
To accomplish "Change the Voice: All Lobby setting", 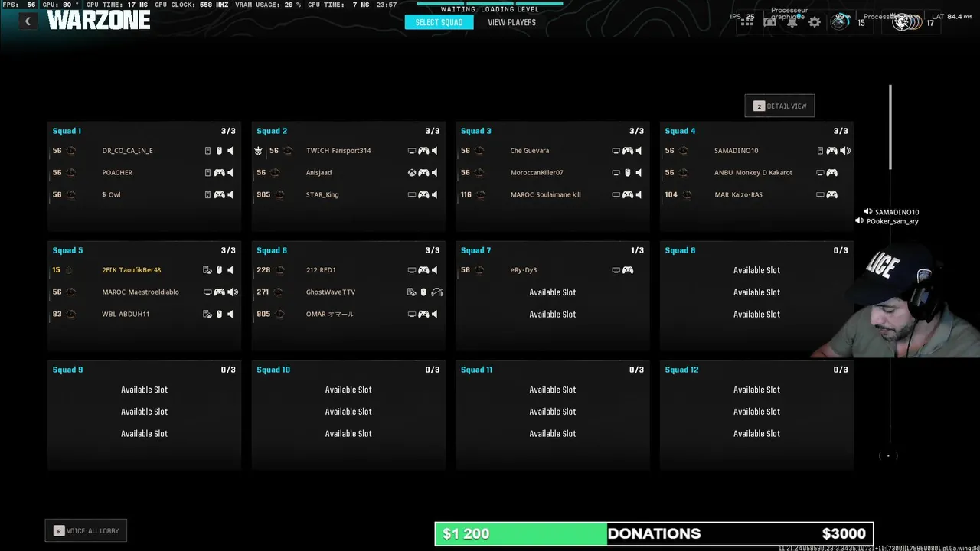I will pos(86,530).
